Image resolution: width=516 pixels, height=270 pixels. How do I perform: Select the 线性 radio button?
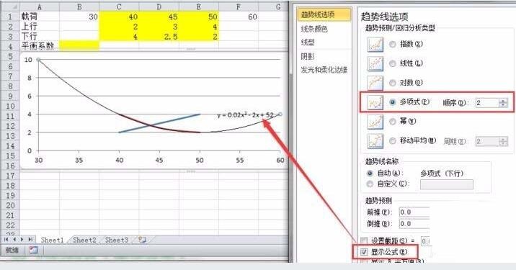point(392,63)
